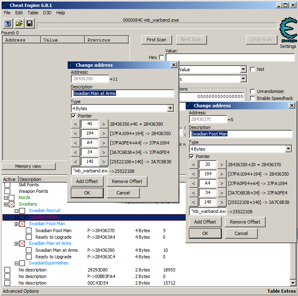Toggle Swadian Man at Arms group expander

pyautogui.click(x=16, y=244)
